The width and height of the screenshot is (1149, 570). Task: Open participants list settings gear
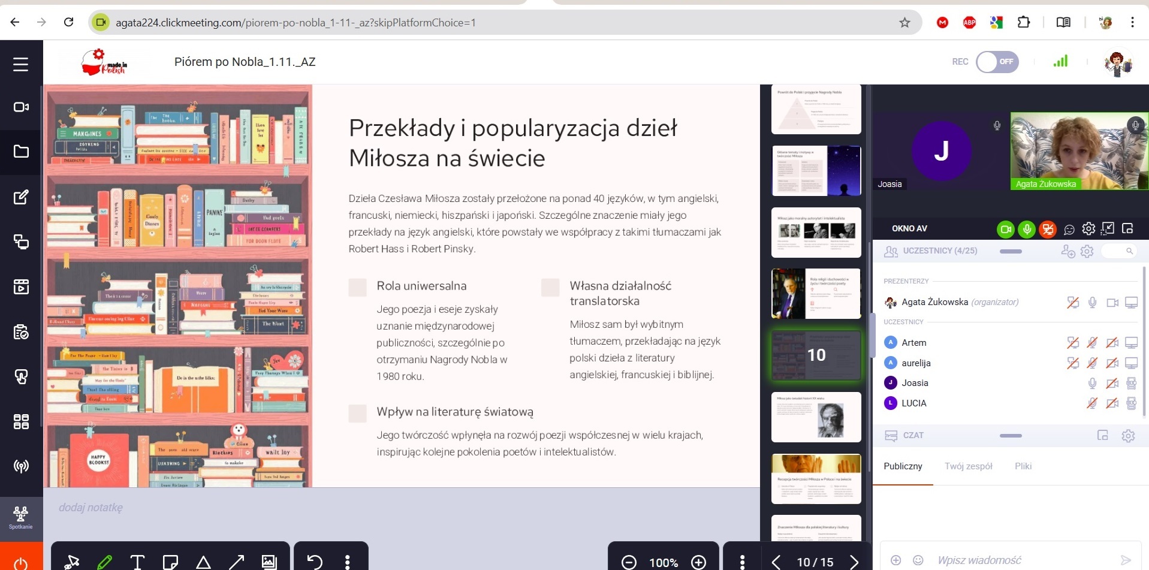[1087, 251]
